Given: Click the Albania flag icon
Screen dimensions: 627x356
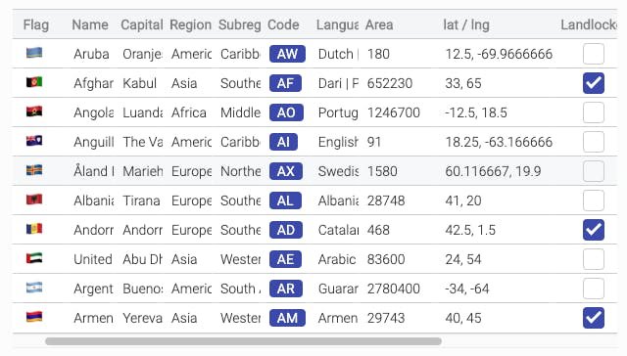Looking at the screenshot, I should tap(34, 200).
